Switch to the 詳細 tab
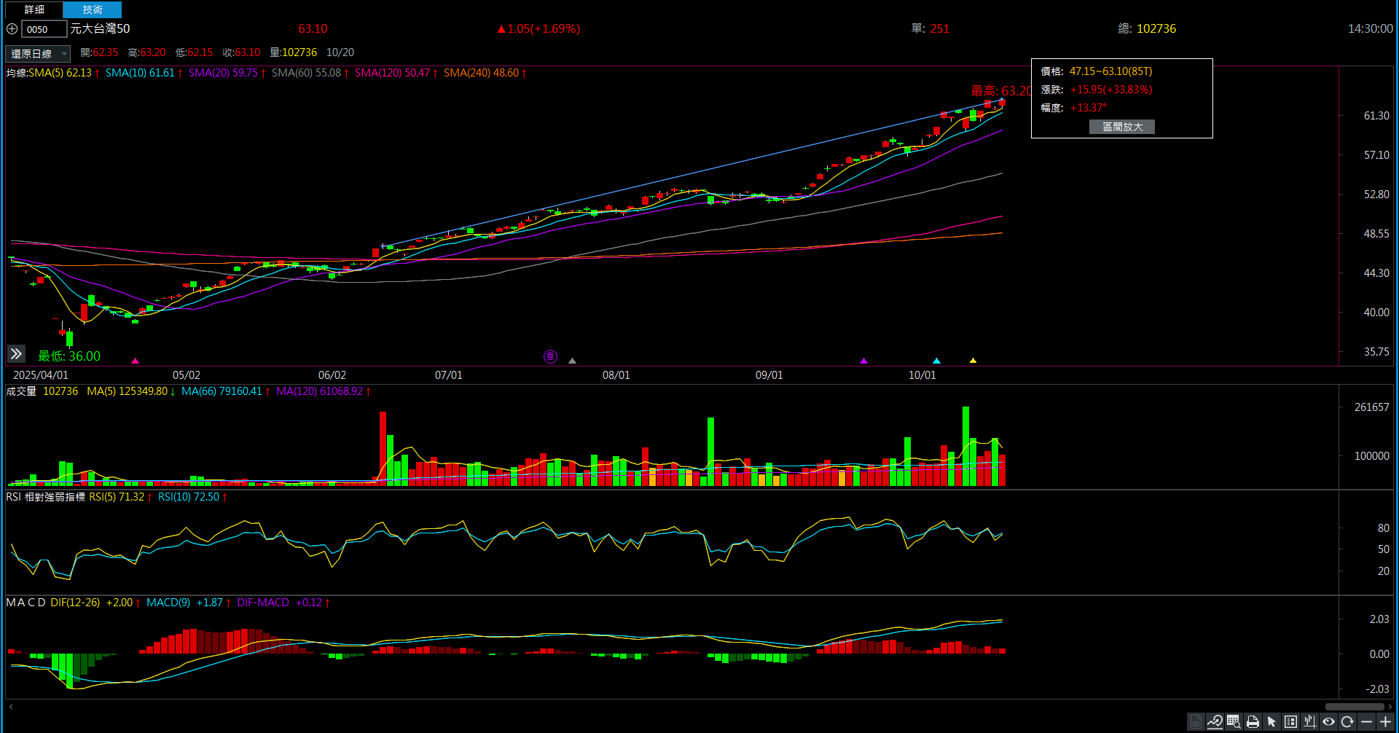Screen dimensions: 1399x733 (34, 9)
